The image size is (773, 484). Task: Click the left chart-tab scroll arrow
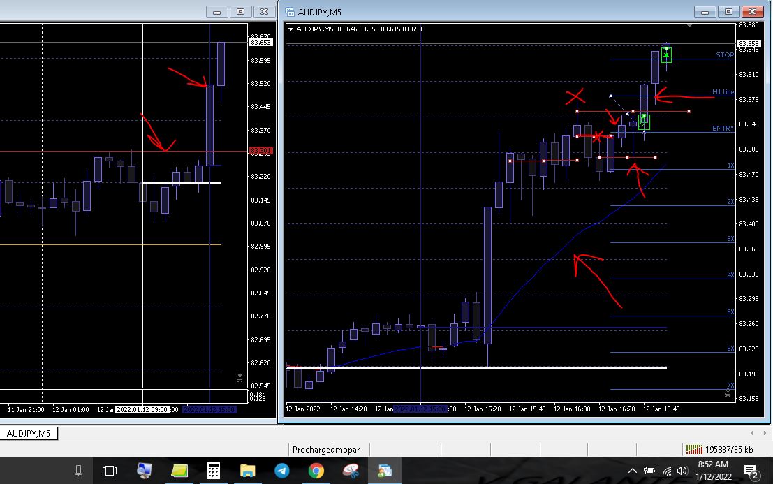tap(752, 433)
